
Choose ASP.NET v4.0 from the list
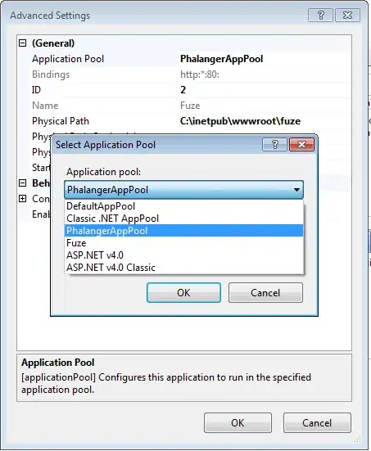[x=184, y=255]
